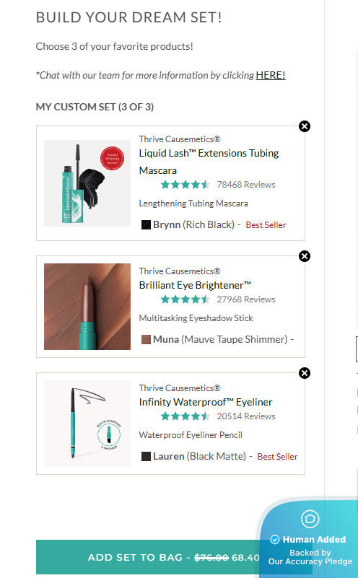The width and height of the screenshot is (358, 578).
Task: Click the Brilliant Eye Brightener star rating
Action: pyautogui.click(x=185, y=299)
